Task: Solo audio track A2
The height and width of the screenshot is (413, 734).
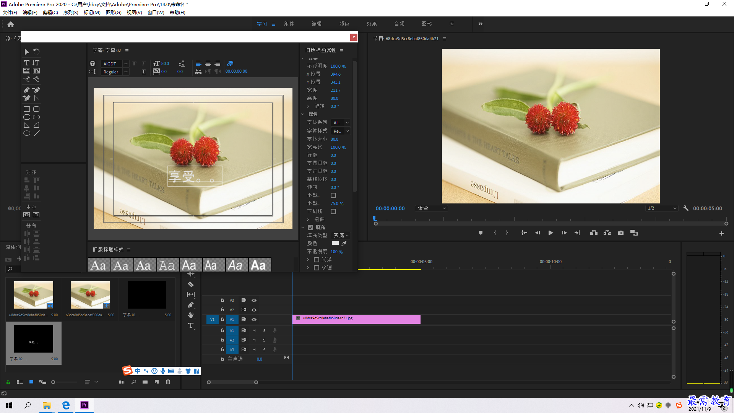Action: point(264,340)
